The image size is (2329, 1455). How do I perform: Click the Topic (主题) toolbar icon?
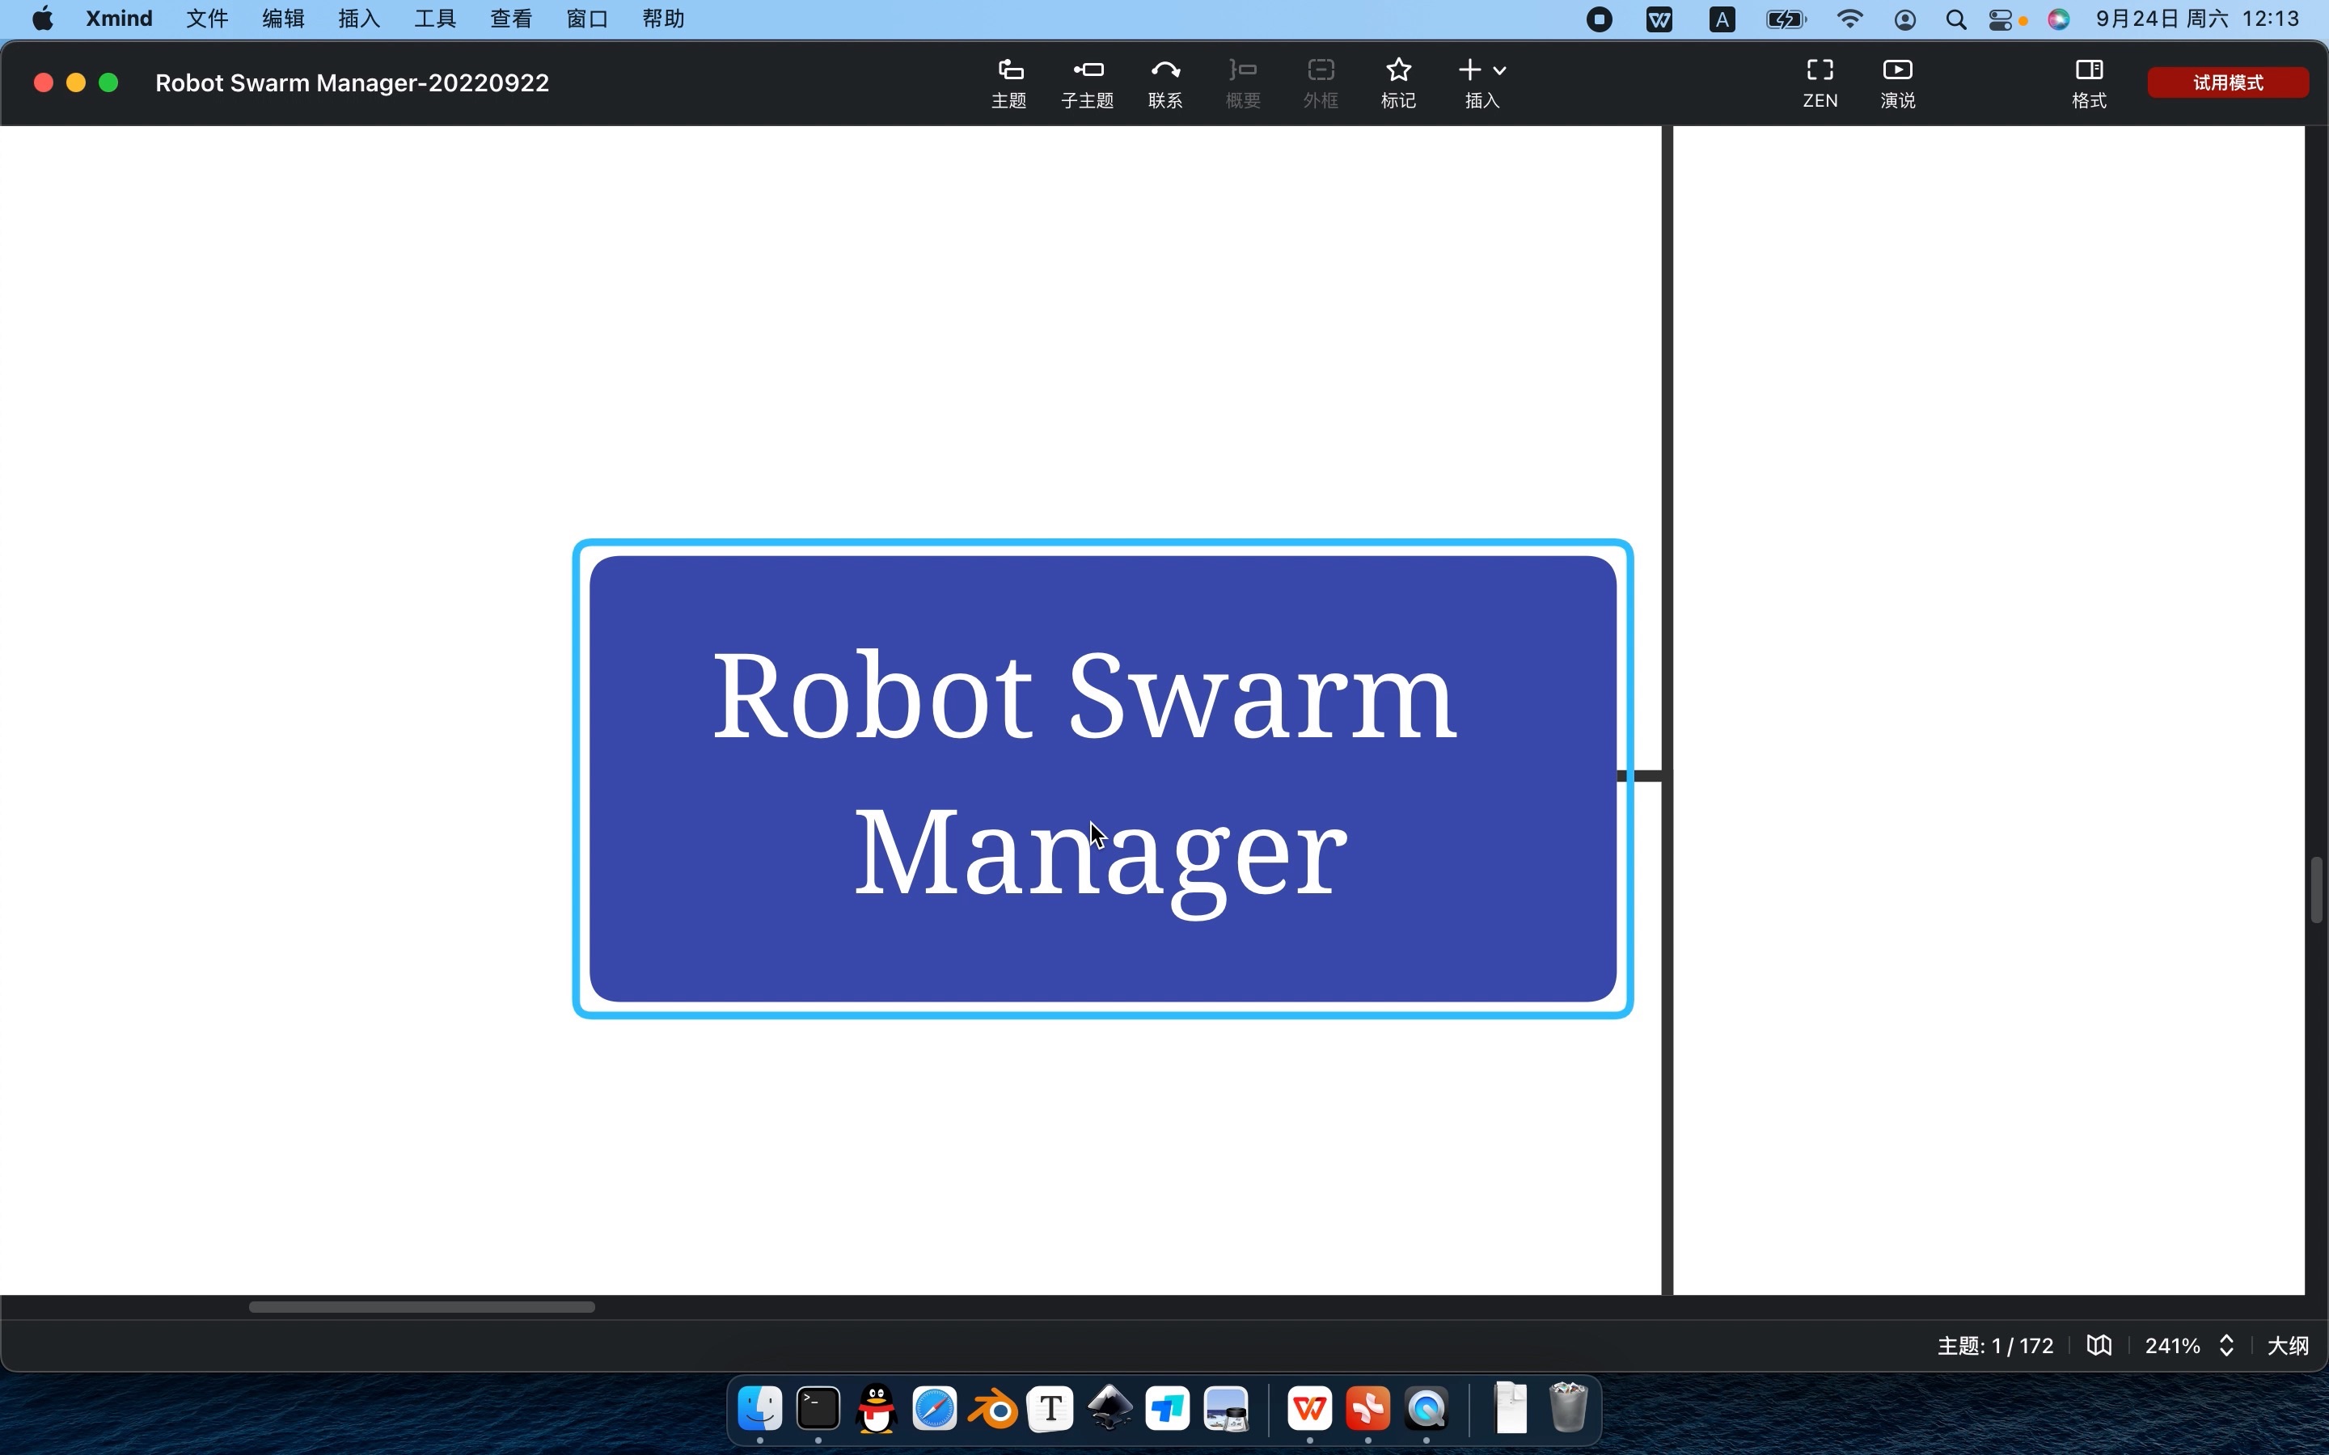[x=1008, y=82]
